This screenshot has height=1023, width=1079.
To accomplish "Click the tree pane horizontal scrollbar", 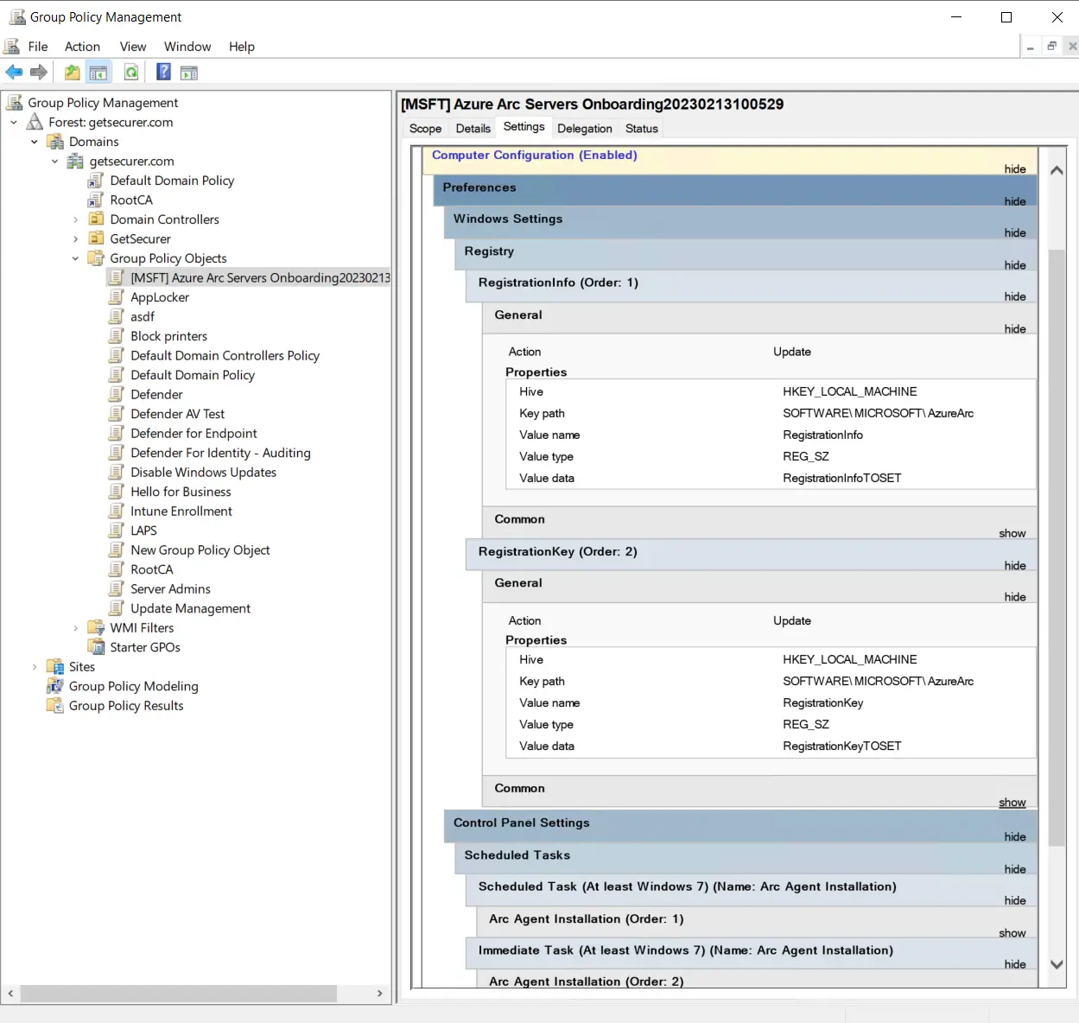I will [x=178, y=994].
